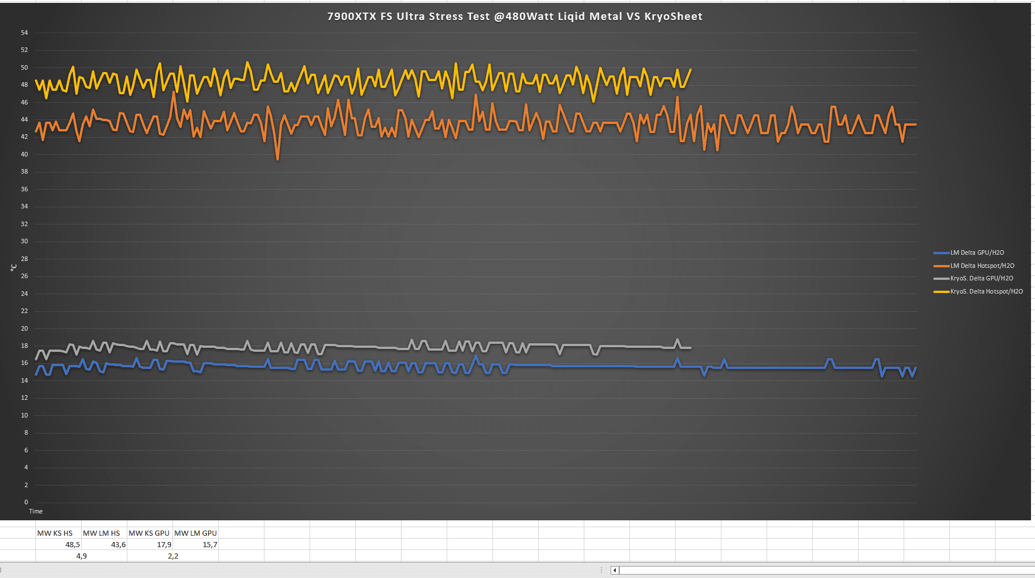The image size is (1035, 578).
Task: Click the 54 label on vertical axis
Action: (x=25, y=33)
